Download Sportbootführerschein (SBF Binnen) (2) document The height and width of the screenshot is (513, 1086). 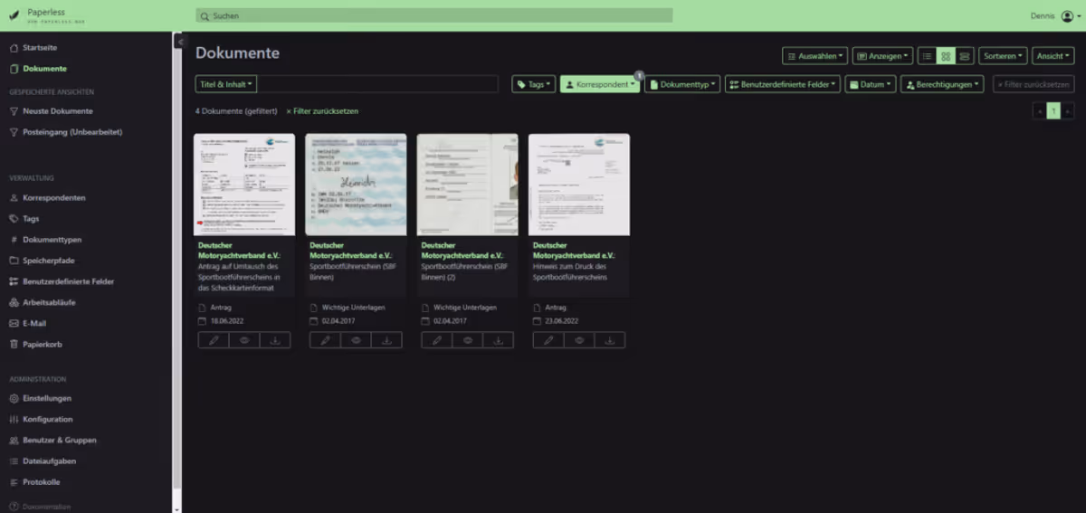[498, 340]
